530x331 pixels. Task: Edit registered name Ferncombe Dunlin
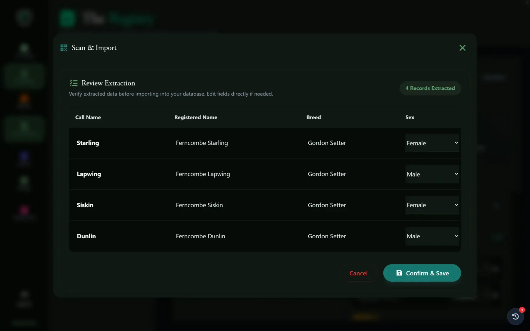[201, 236]
